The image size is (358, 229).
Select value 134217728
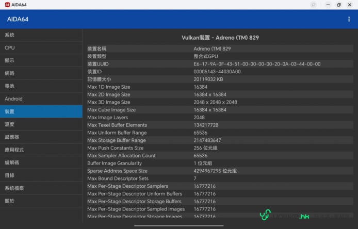pos(206,125)
